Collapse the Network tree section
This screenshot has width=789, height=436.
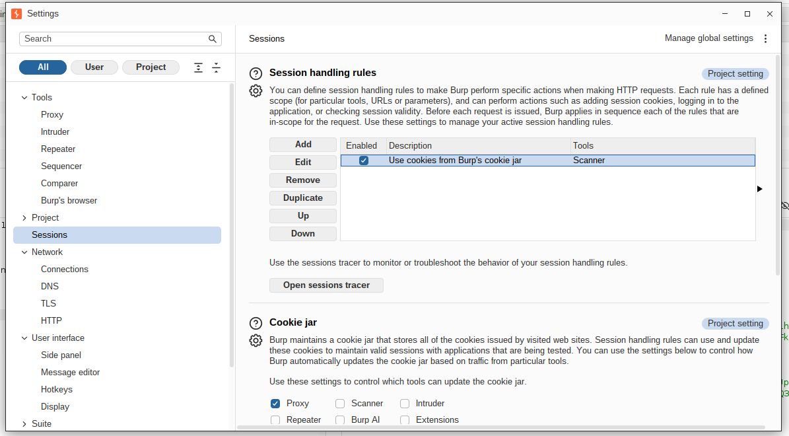pyautogui.click(x=24, y=252)
